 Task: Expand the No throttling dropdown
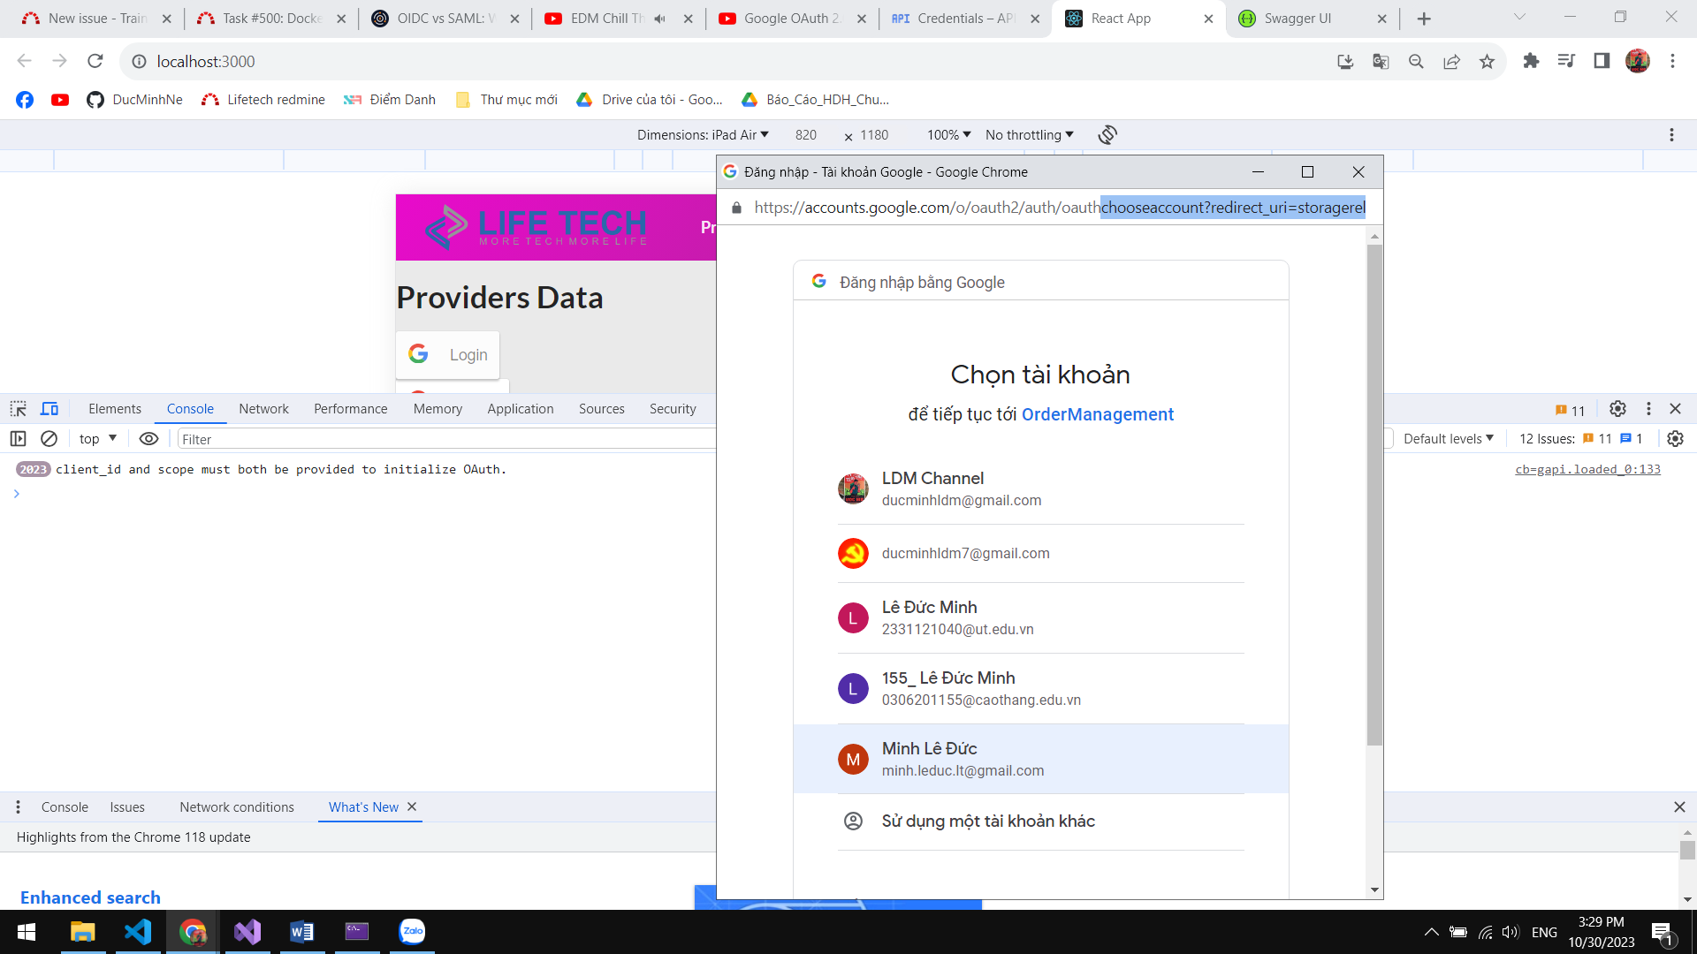point(1029,134)
